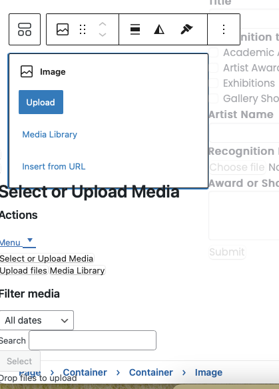Click the blue Upload button
This screenshot has width=279, height=389.
pos(41,102)
